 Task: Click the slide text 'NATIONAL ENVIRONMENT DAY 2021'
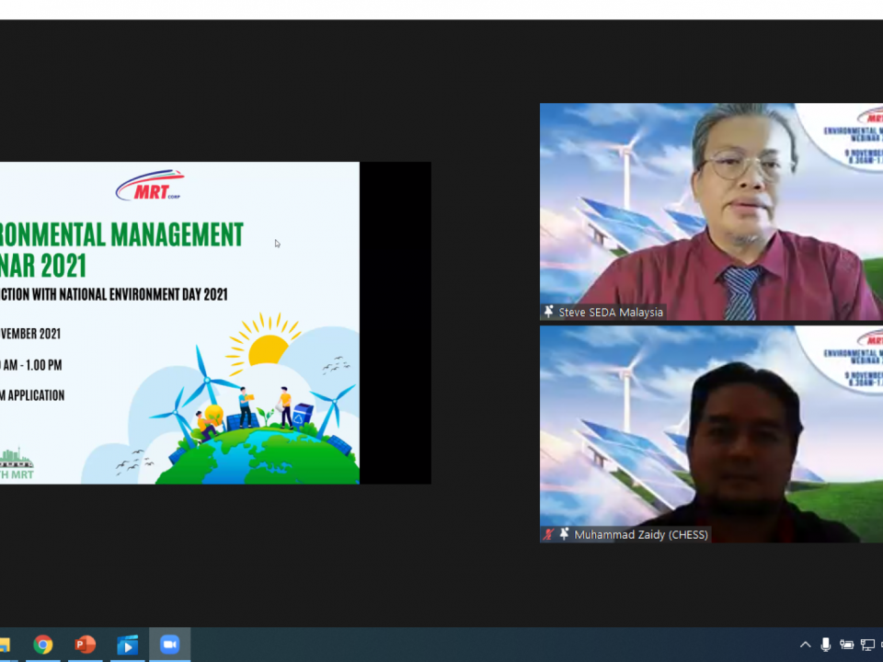[143, 294]
